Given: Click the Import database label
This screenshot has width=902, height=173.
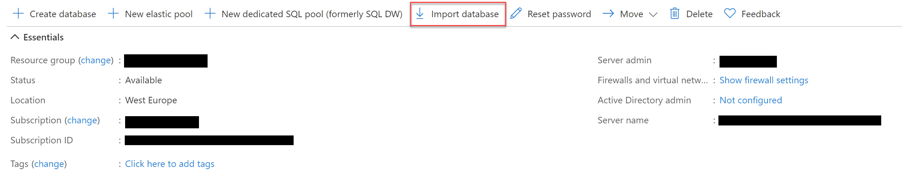Looking at the screenshot, I should click(465, 14).
